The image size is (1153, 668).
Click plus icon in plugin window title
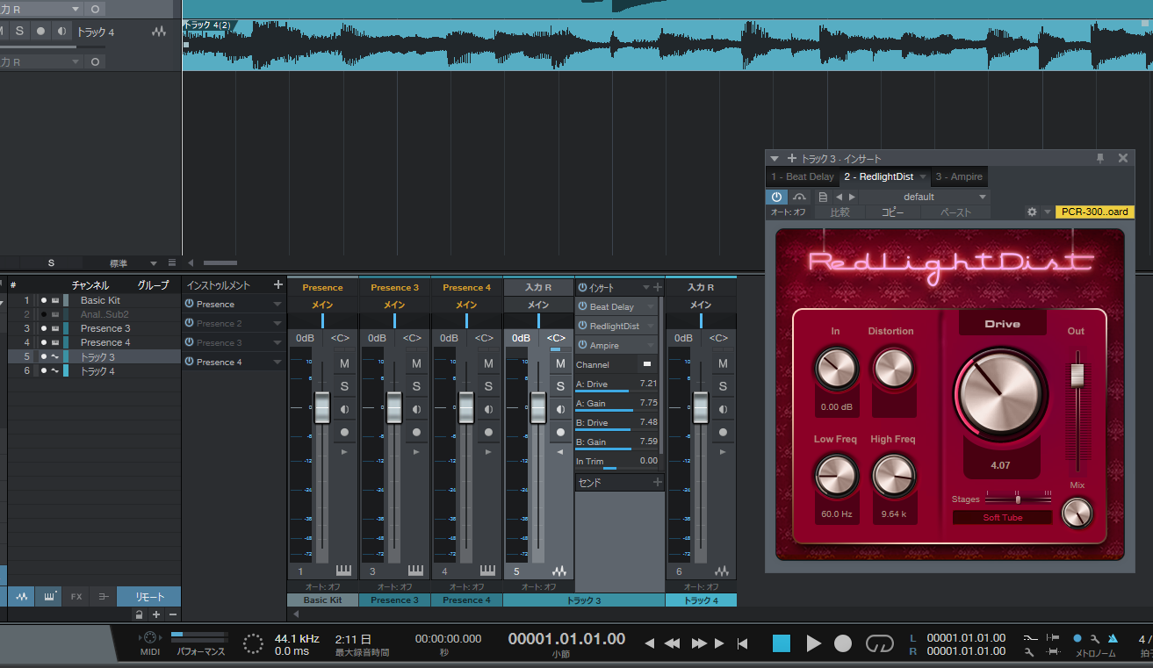pos(792,158)
